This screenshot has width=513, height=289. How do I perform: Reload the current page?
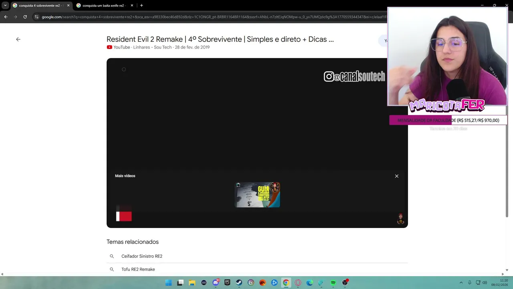click(25, 17)
